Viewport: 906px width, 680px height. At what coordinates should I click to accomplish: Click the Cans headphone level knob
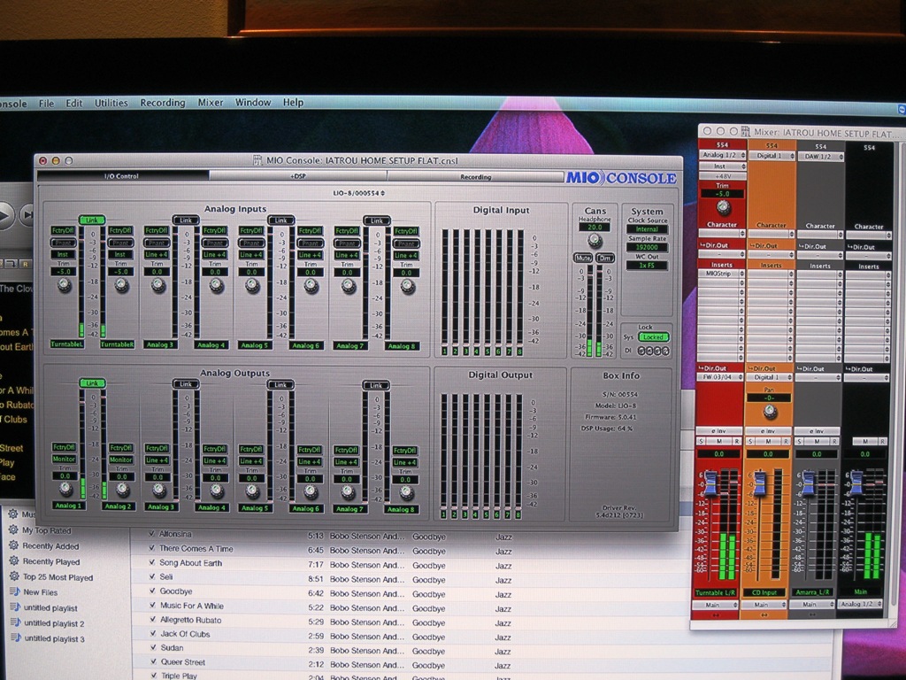[595, 241]
